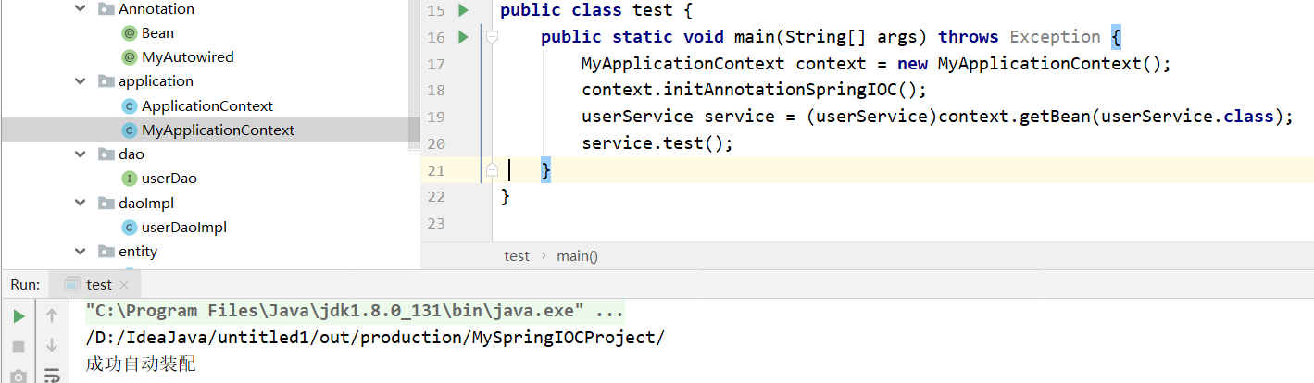The height and width of the screenshot is (383, 1314).
Task: Toggle soft-wrap in the Run console
Action: tap(52, 376)
